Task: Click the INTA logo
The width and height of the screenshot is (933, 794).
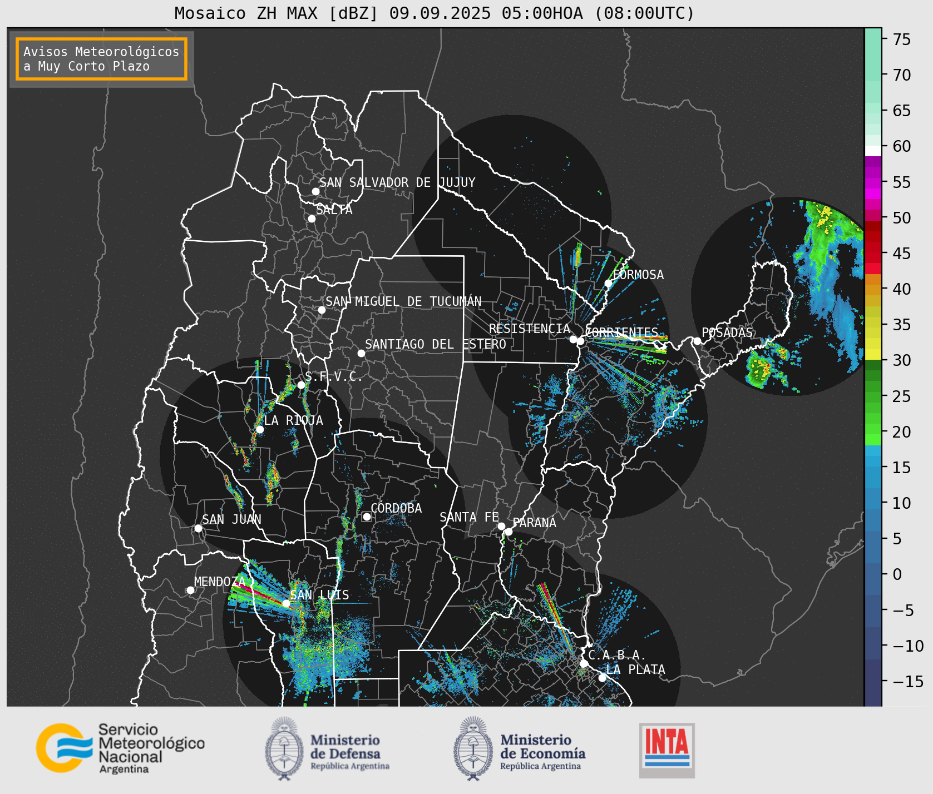Action: click(667, 750)
